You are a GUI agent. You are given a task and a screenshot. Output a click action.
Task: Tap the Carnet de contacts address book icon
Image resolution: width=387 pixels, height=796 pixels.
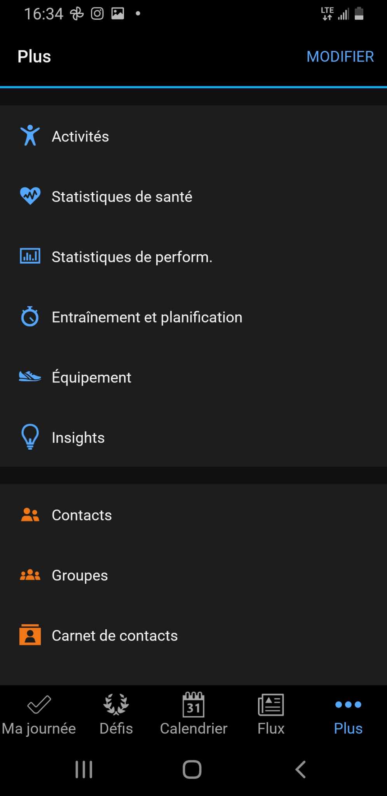pos(30,635)
